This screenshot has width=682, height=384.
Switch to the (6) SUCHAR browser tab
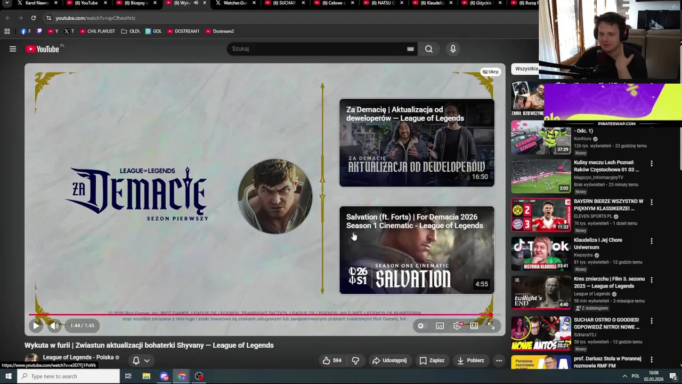(x=284, y=3)
